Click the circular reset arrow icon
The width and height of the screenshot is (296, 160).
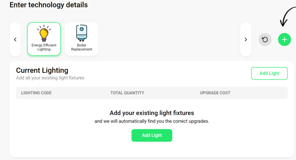pos(265,39)
